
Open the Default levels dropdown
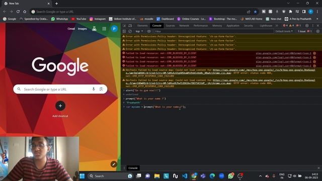click(284, 31)
